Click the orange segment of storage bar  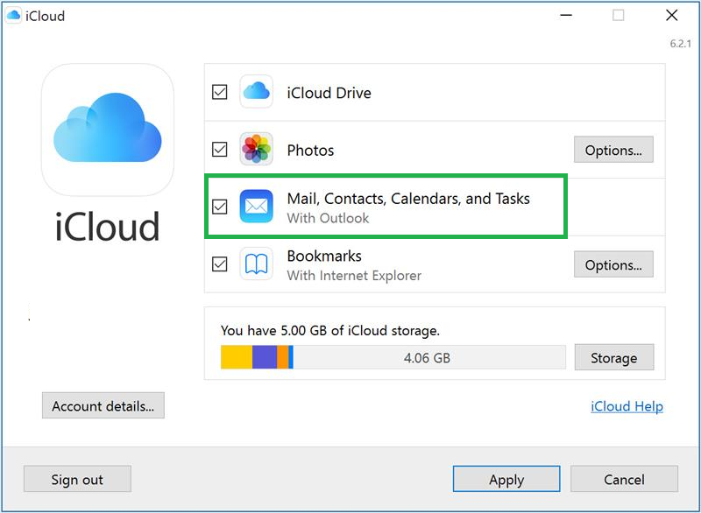click(x=282, y=357)
